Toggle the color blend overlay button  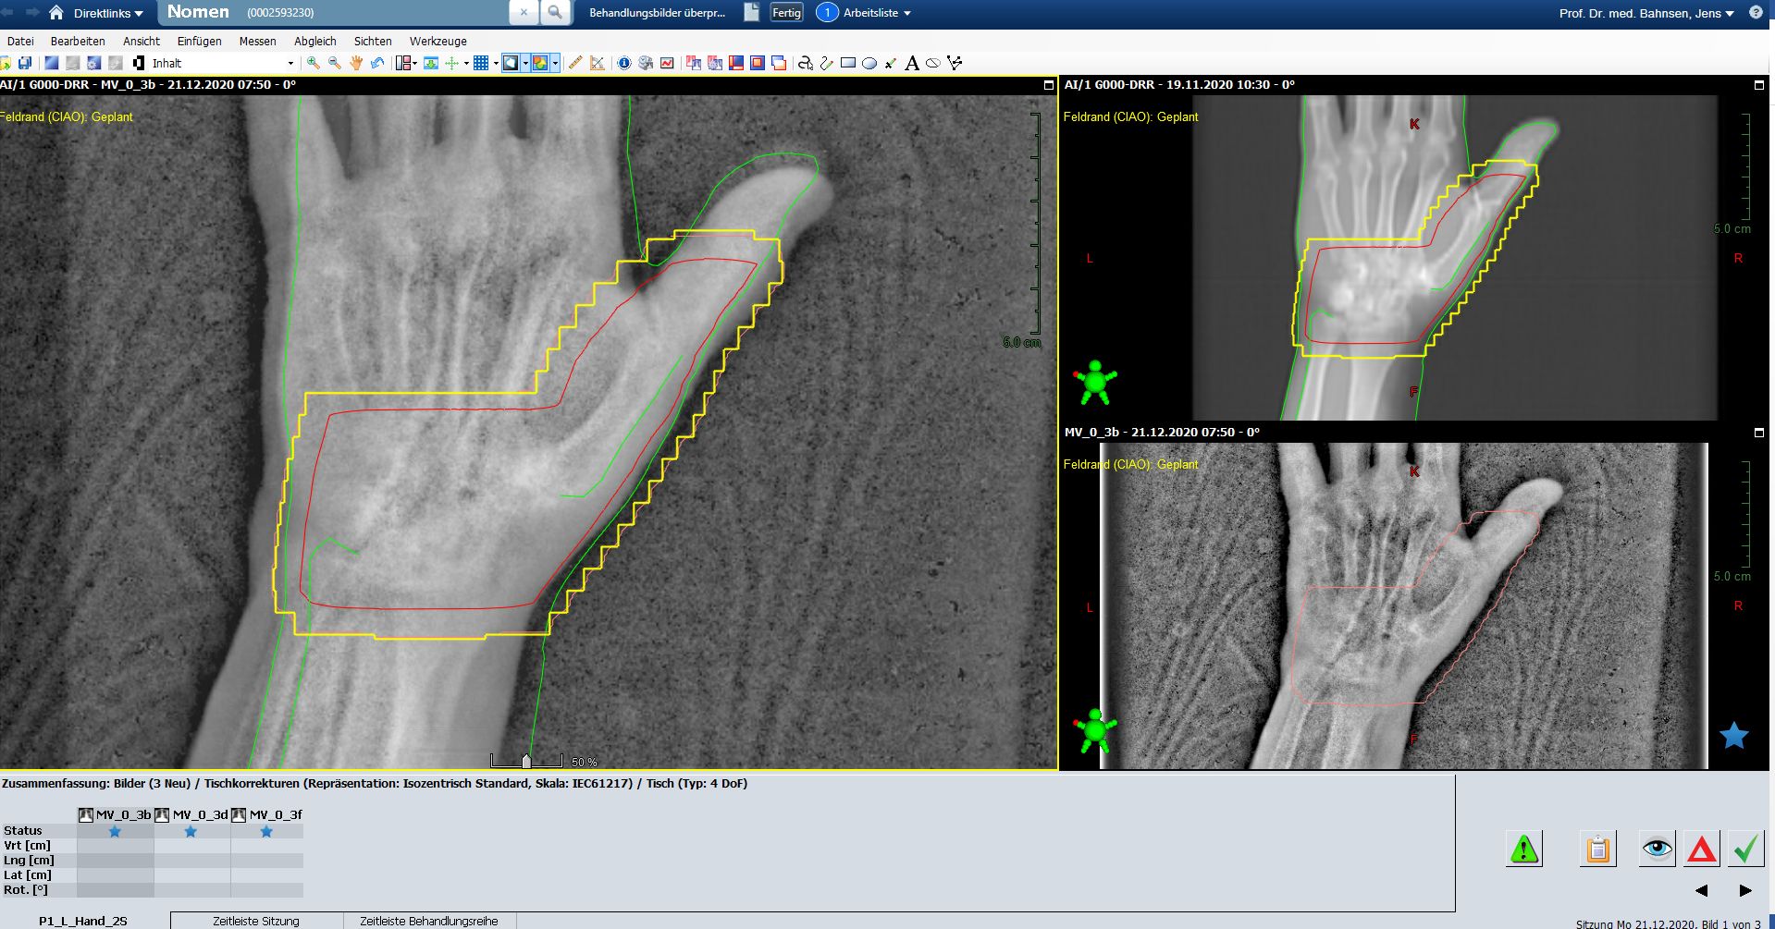[x=539, y=63]
